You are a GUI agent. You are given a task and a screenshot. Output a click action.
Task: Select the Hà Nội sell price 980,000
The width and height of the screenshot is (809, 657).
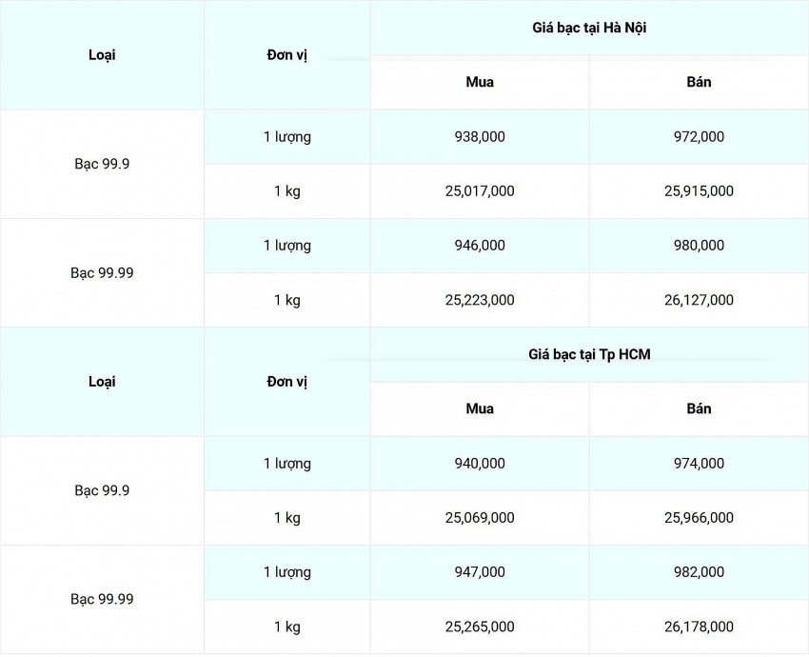pyautogui.click(x=699, y=245)
